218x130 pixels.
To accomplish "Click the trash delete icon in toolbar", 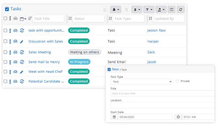I will pos(126,9).
